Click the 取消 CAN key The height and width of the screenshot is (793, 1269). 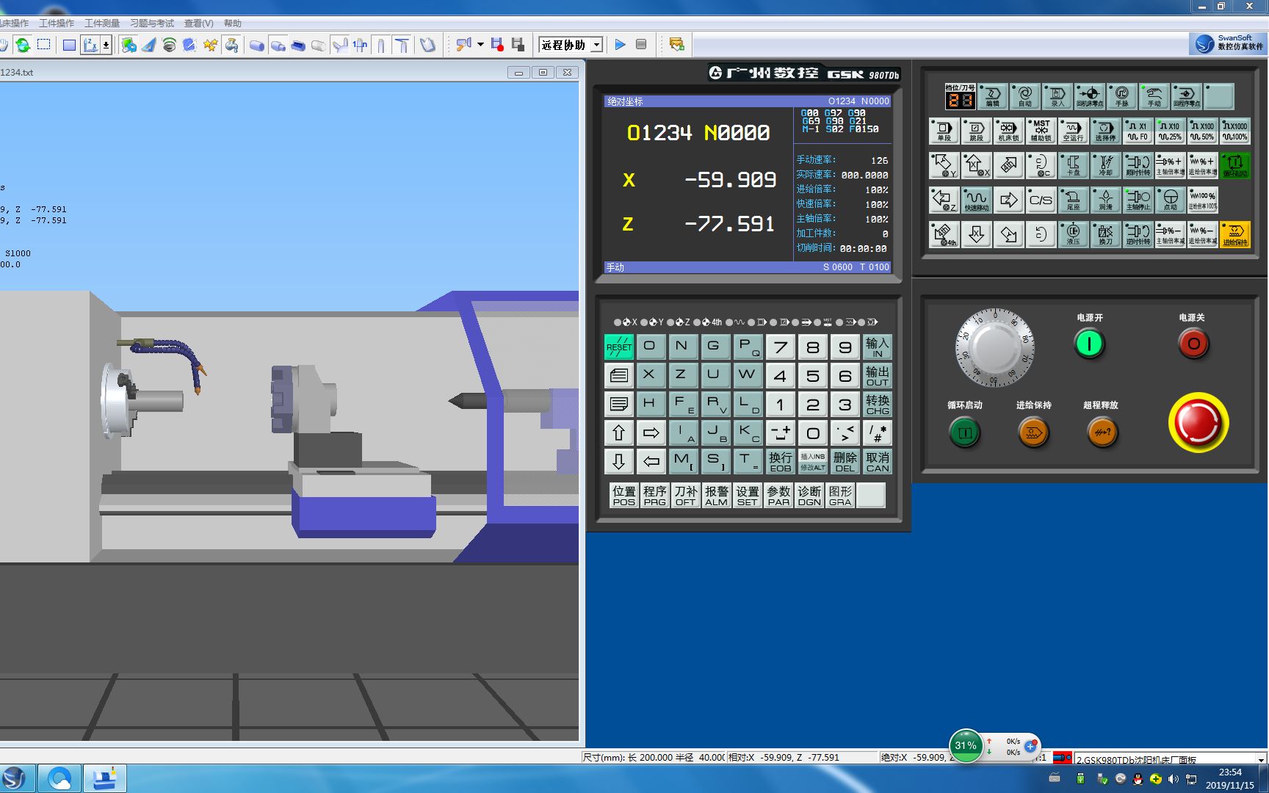pos(877,461)
